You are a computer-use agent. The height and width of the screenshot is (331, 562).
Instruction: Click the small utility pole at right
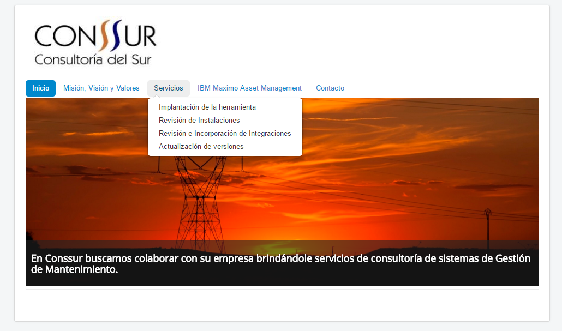pyautogui.click(x=487, y=224)
